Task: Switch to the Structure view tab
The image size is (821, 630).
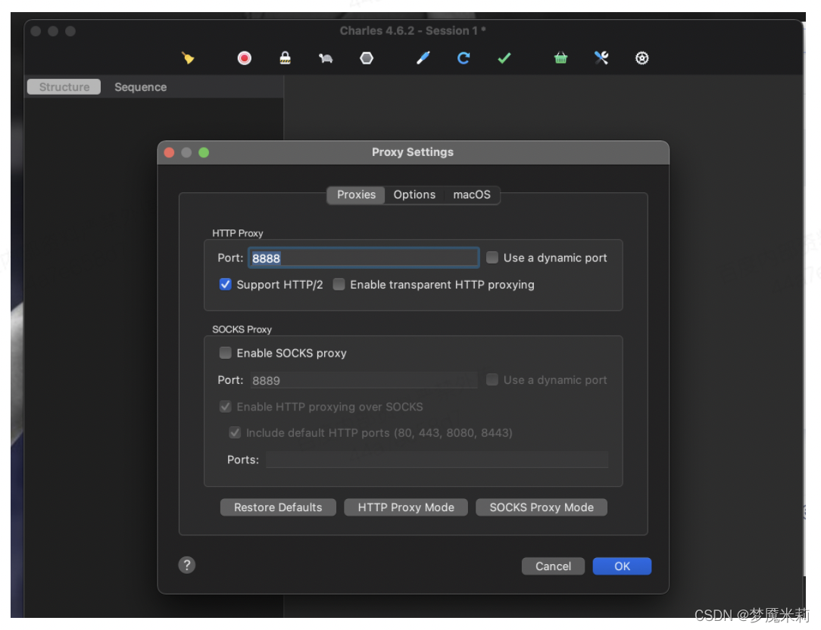Action: (x=64, y=87)
